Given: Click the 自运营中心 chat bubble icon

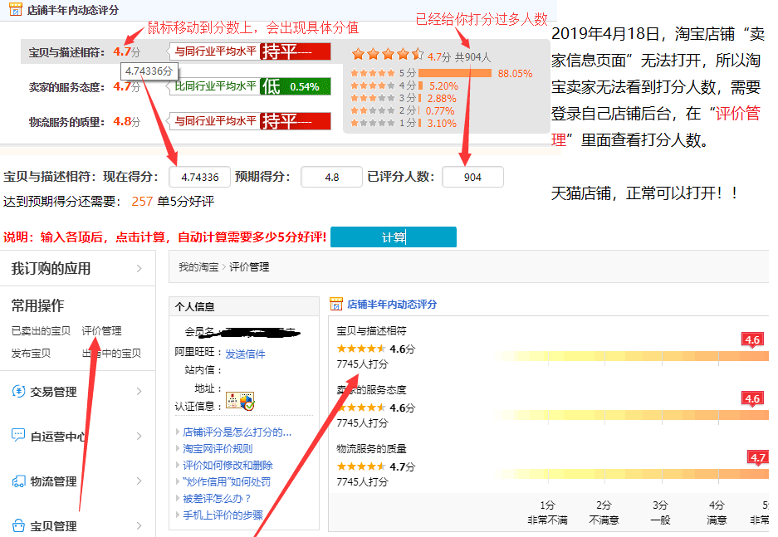Looking at the screenshot, I should 18,436.
